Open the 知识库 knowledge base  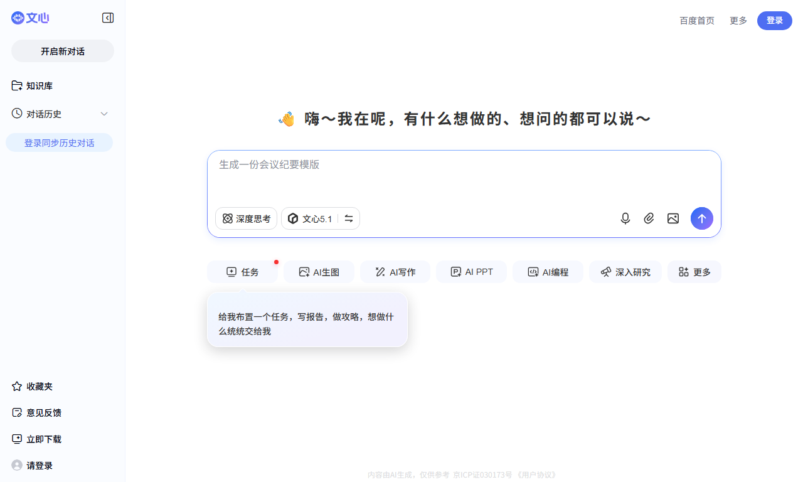click(x=40, y=85)
